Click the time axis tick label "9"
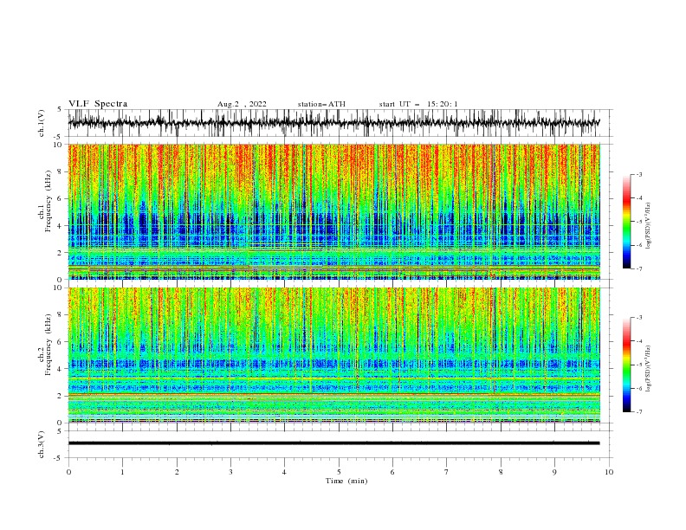Image resolution: width=686 pixels, height=530 pixels. pyautogui.click(x=554, y=472)
